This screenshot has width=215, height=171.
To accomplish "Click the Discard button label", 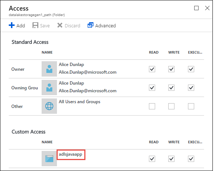I will coord(72,26).
